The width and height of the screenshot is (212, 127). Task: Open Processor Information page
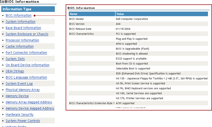[22, 40]
